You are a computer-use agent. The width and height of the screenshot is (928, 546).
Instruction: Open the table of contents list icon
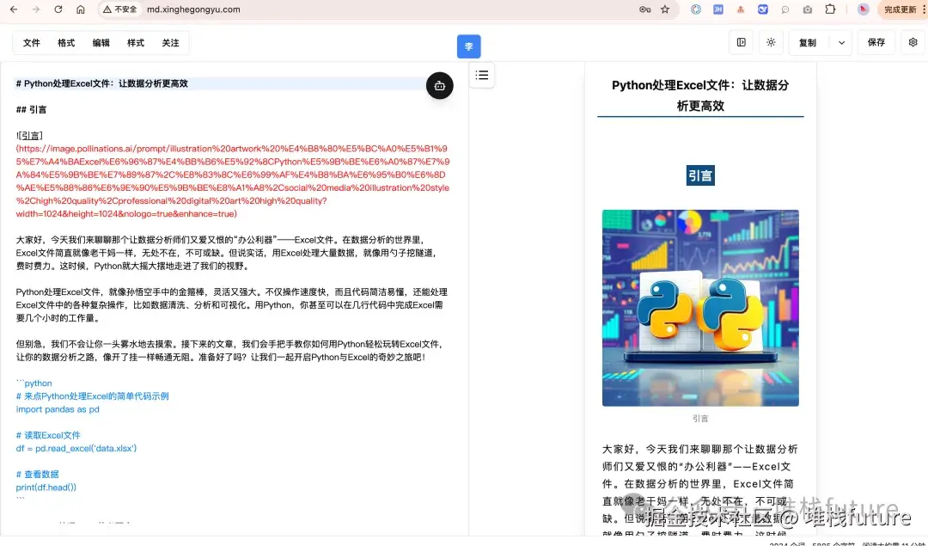tap(482, 75)
